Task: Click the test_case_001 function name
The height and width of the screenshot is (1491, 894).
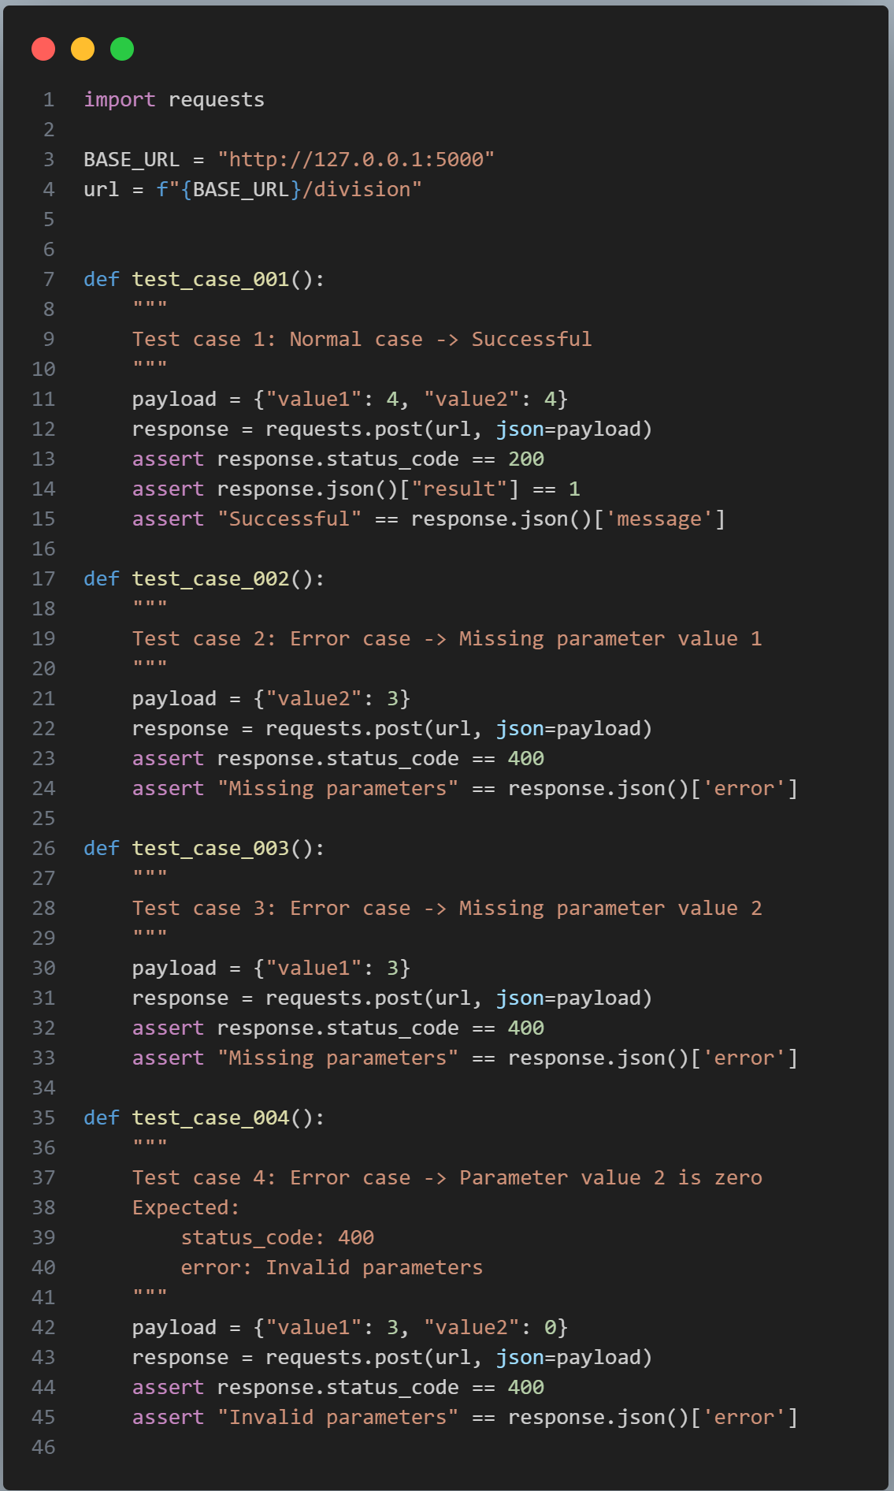Action: click(x=210, y=280)
